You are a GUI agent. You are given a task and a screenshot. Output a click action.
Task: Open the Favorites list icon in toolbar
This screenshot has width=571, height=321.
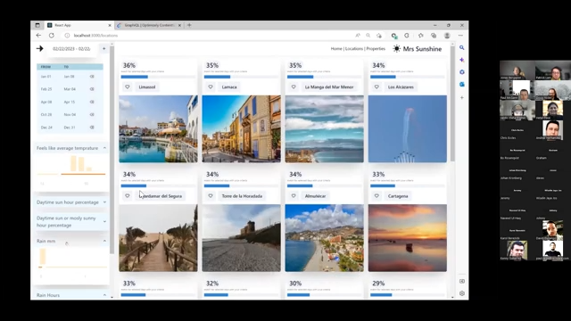[420, 36]
